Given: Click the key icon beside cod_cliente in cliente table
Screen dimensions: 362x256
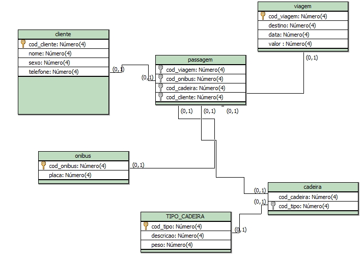Looking at the screenshot, I should coord(23,44).
